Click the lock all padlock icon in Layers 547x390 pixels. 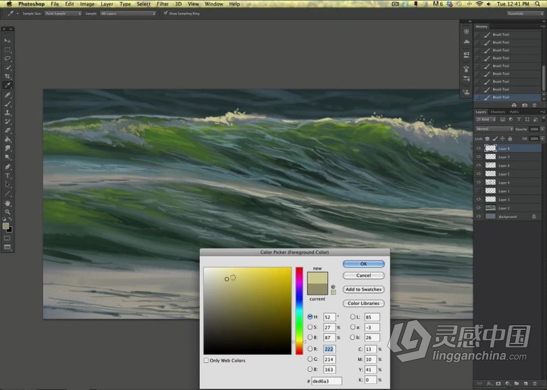tap(510, 139)
